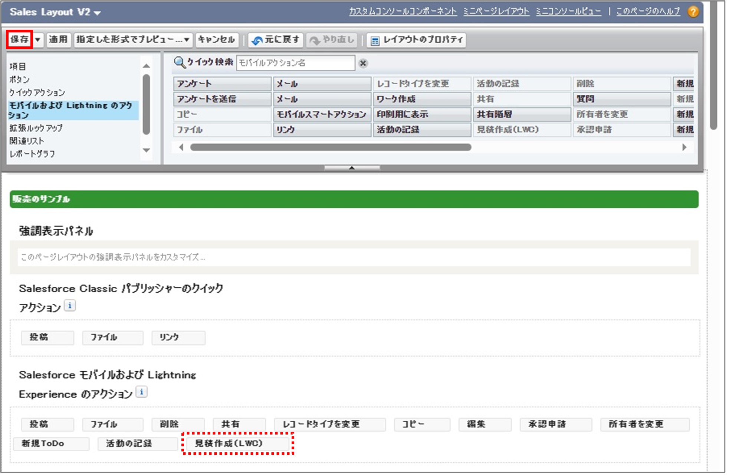Screen dimensions: 752x475
Task: Click the 質問 palette item
Action: click(621, 99)
